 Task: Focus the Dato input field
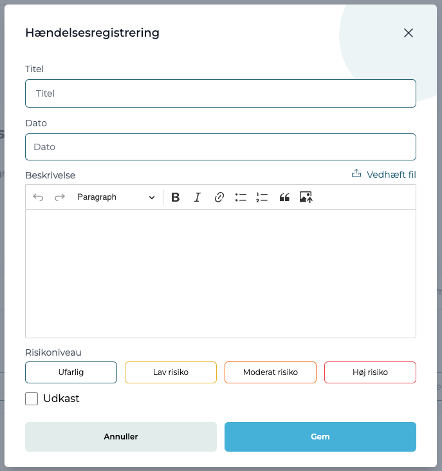[x=221, y=147]
